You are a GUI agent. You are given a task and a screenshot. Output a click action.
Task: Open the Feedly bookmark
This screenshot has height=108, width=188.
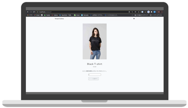point(47,15)
